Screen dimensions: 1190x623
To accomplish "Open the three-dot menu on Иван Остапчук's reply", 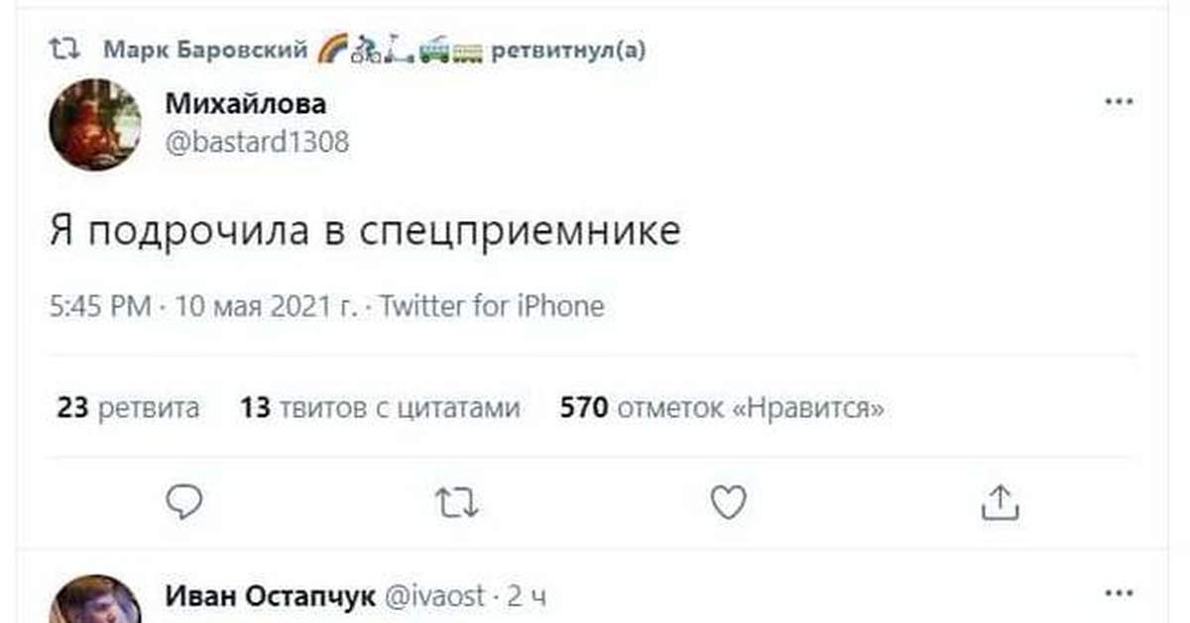I will tap(1119, 594).
